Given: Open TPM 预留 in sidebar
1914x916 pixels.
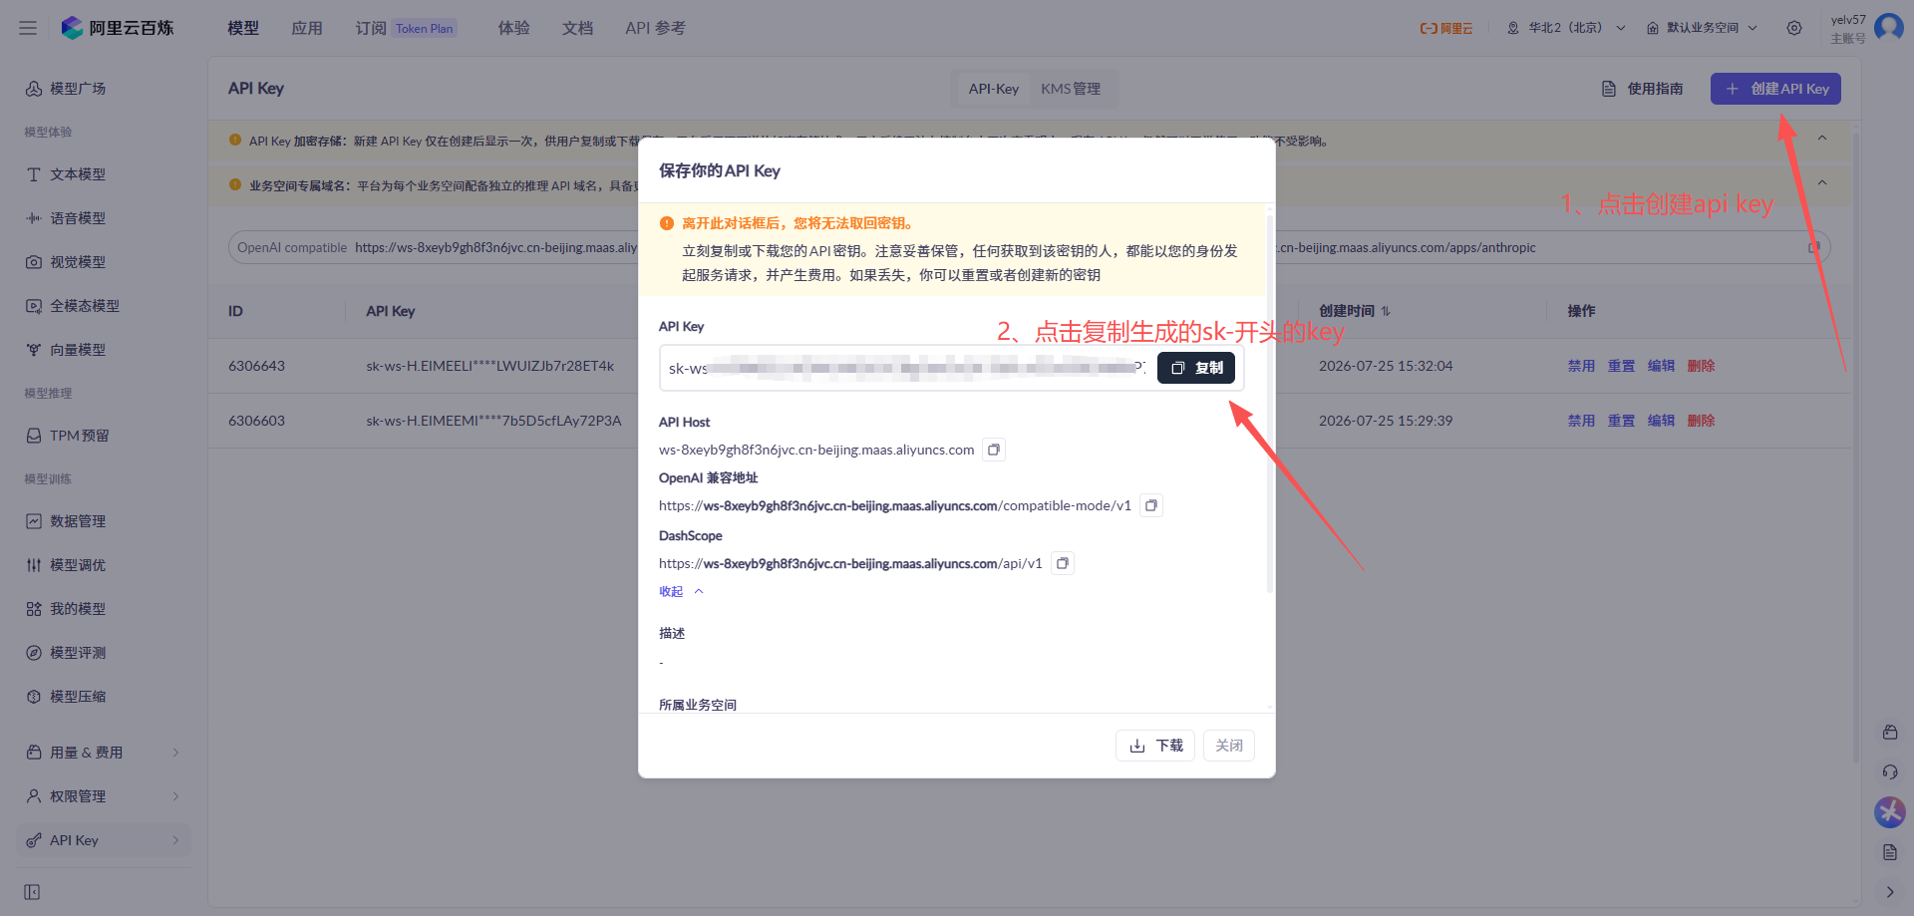Looking at the screenshot, I should [x=104, y=436].
